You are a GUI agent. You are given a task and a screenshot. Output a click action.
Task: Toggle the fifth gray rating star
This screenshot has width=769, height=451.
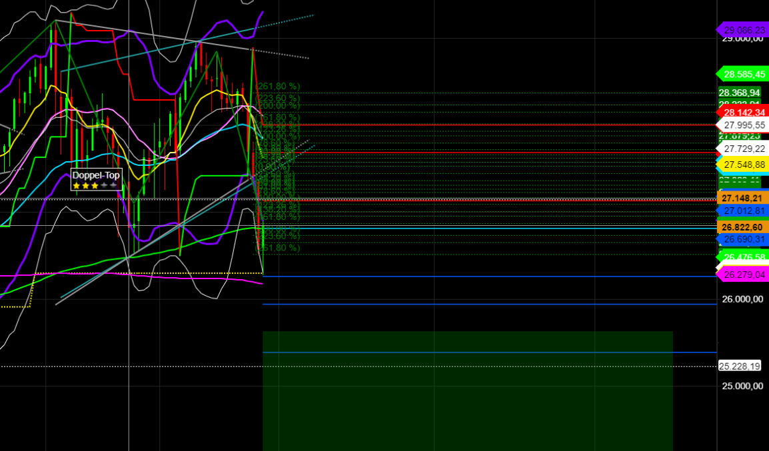[113, 185]
